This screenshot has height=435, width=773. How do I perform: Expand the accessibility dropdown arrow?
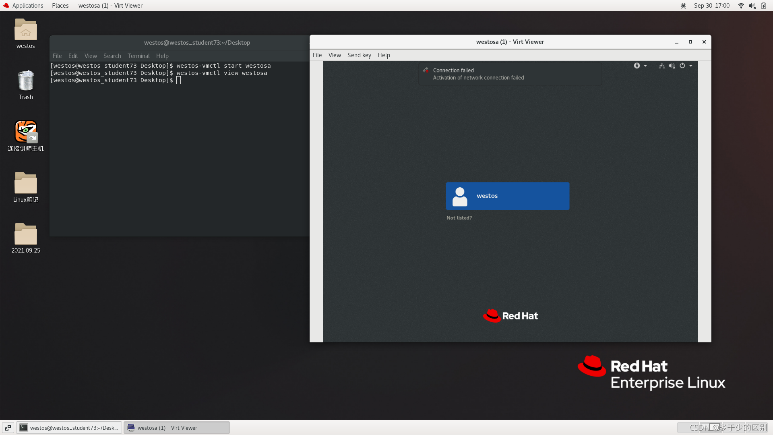point(645,66)
